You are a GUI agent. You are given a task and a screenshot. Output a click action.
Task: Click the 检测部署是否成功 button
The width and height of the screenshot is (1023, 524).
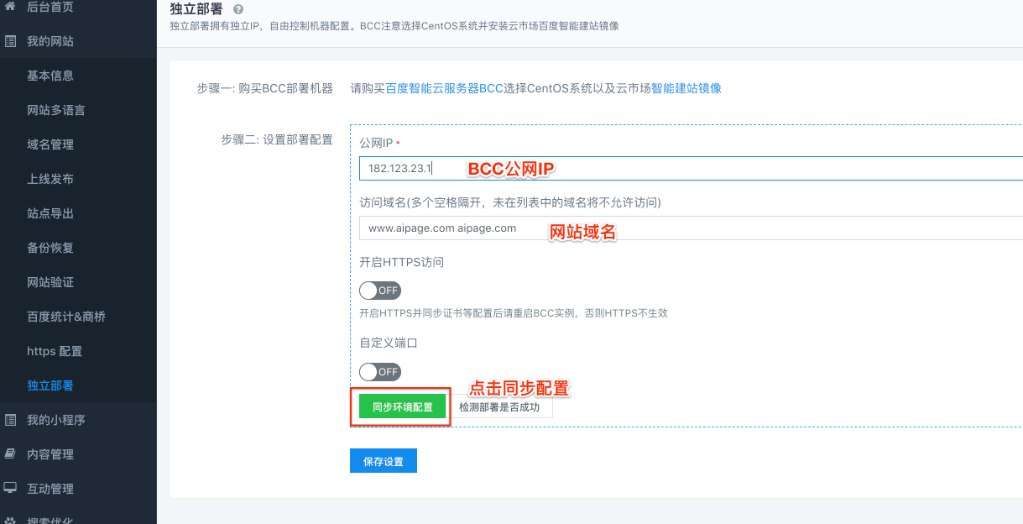(504, 407)
